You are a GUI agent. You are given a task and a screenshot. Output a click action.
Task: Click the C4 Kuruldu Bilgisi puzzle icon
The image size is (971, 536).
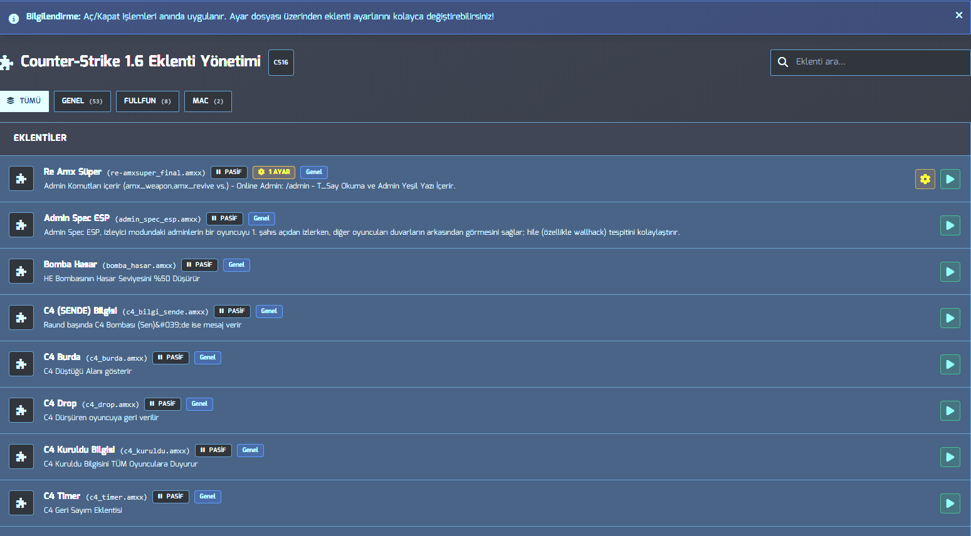point(21,456)
